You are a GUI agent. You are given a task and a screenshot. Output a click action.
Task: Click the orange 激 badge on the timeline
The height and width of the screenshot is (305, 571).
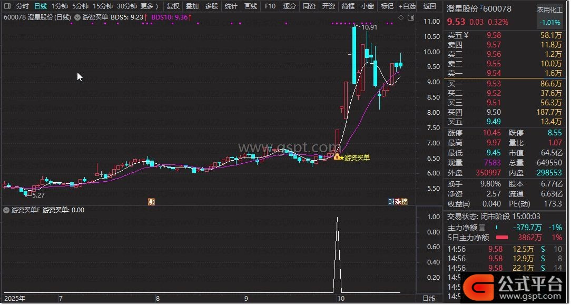tap(152, 202)
